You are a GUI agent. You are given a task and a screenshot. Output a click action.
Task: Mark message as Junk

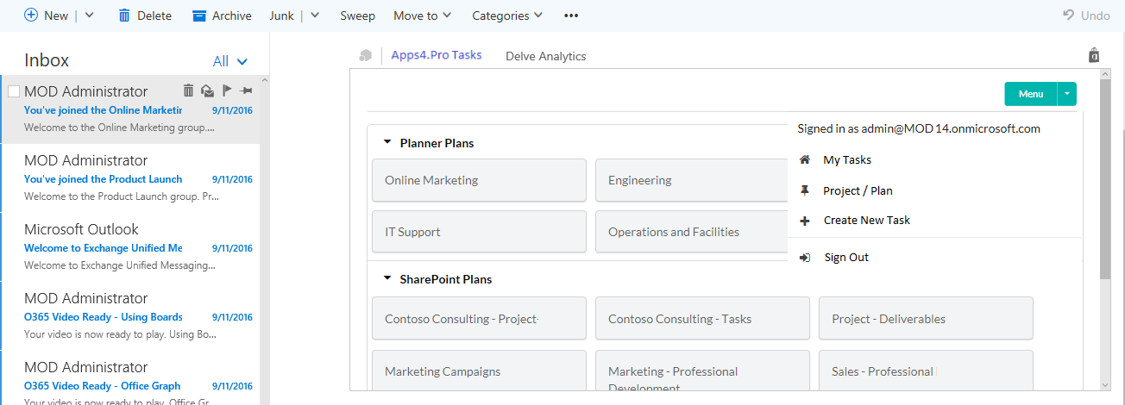pos(281,16)
